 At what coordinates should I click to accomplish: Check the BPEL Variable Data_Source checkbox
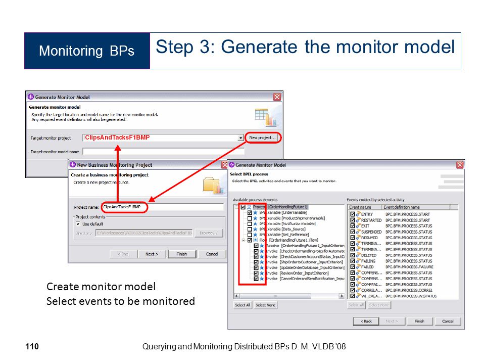250,229
